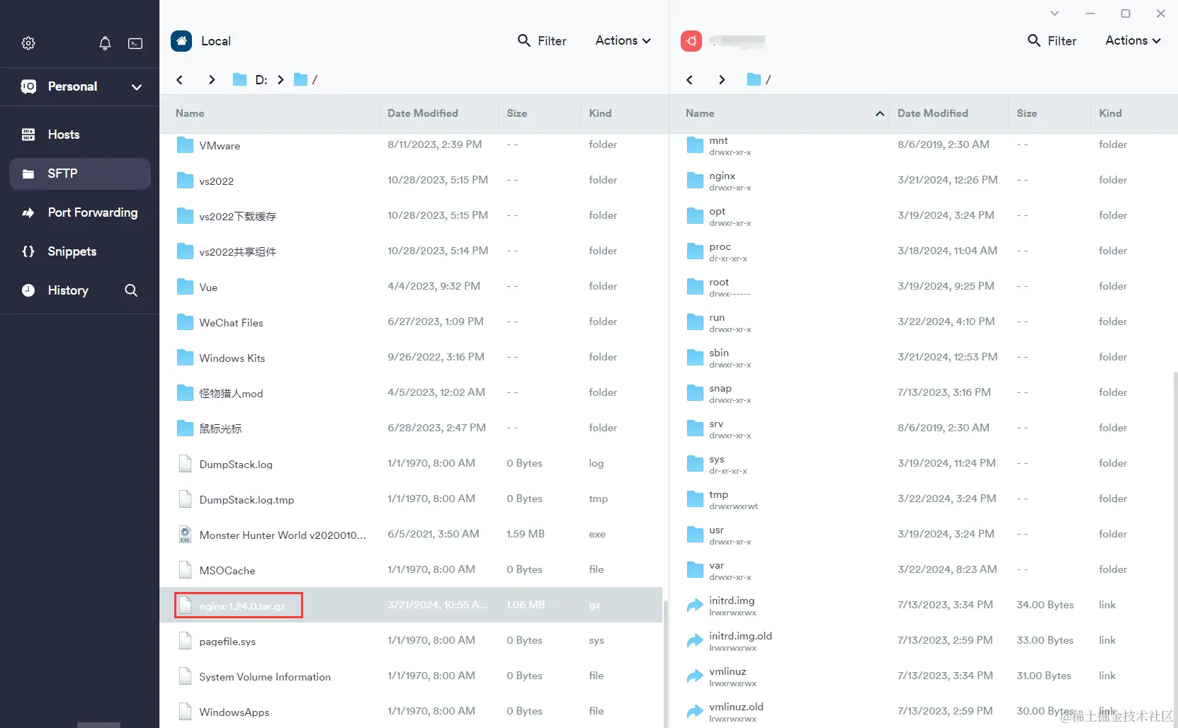Select DumpStack.log file
1178x728 pixels.
[x=411, y=464]
